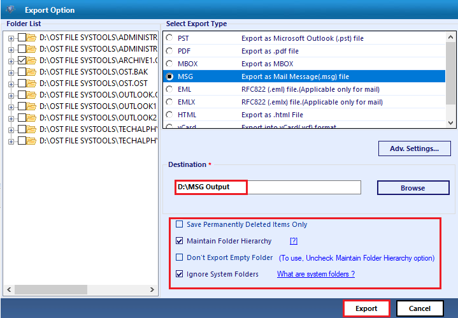Open 'What are system folders ?' link
Image resolution: width=458 pixels, height=318 pixels.
click(x=316, y=274)
